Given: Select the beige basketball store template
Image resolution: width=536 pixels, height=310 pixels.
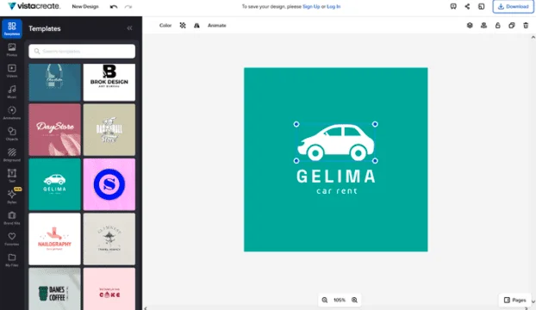Looking at the screenshot, I should tap(109, 130).
